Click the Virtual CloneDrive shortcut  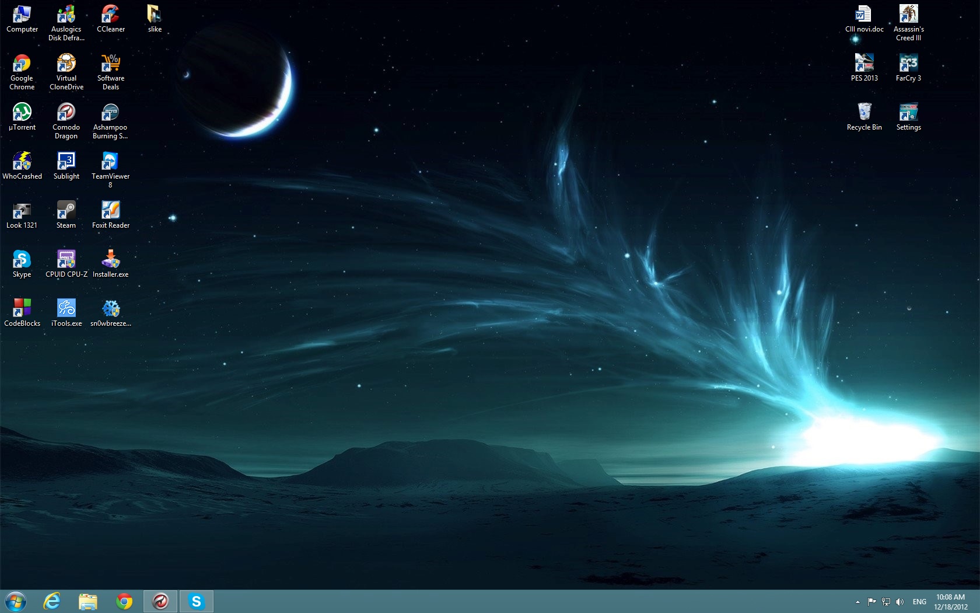(x=66, y=72)
